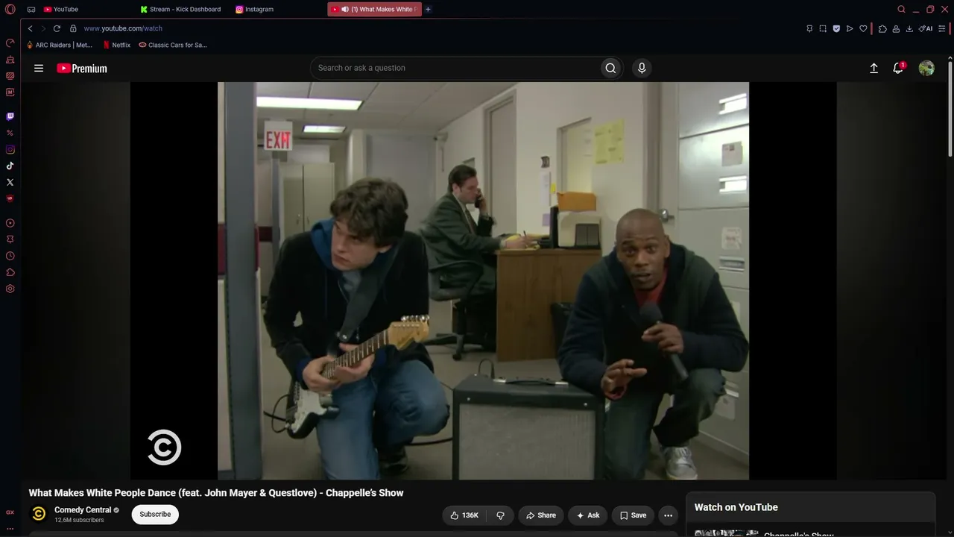Click the video title text

pos(216,493)
